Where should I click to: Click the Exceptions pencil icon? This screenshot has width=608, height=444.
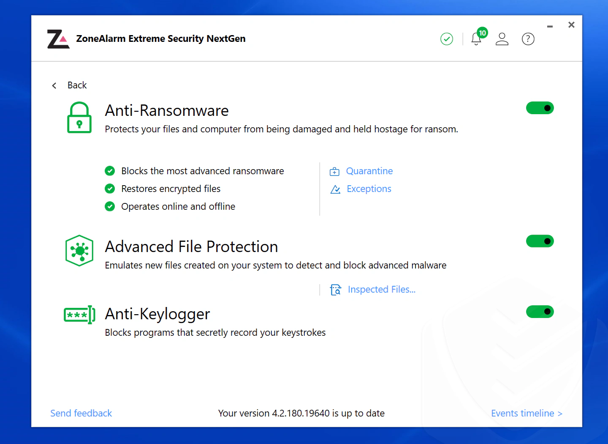(x=335, y=189)
